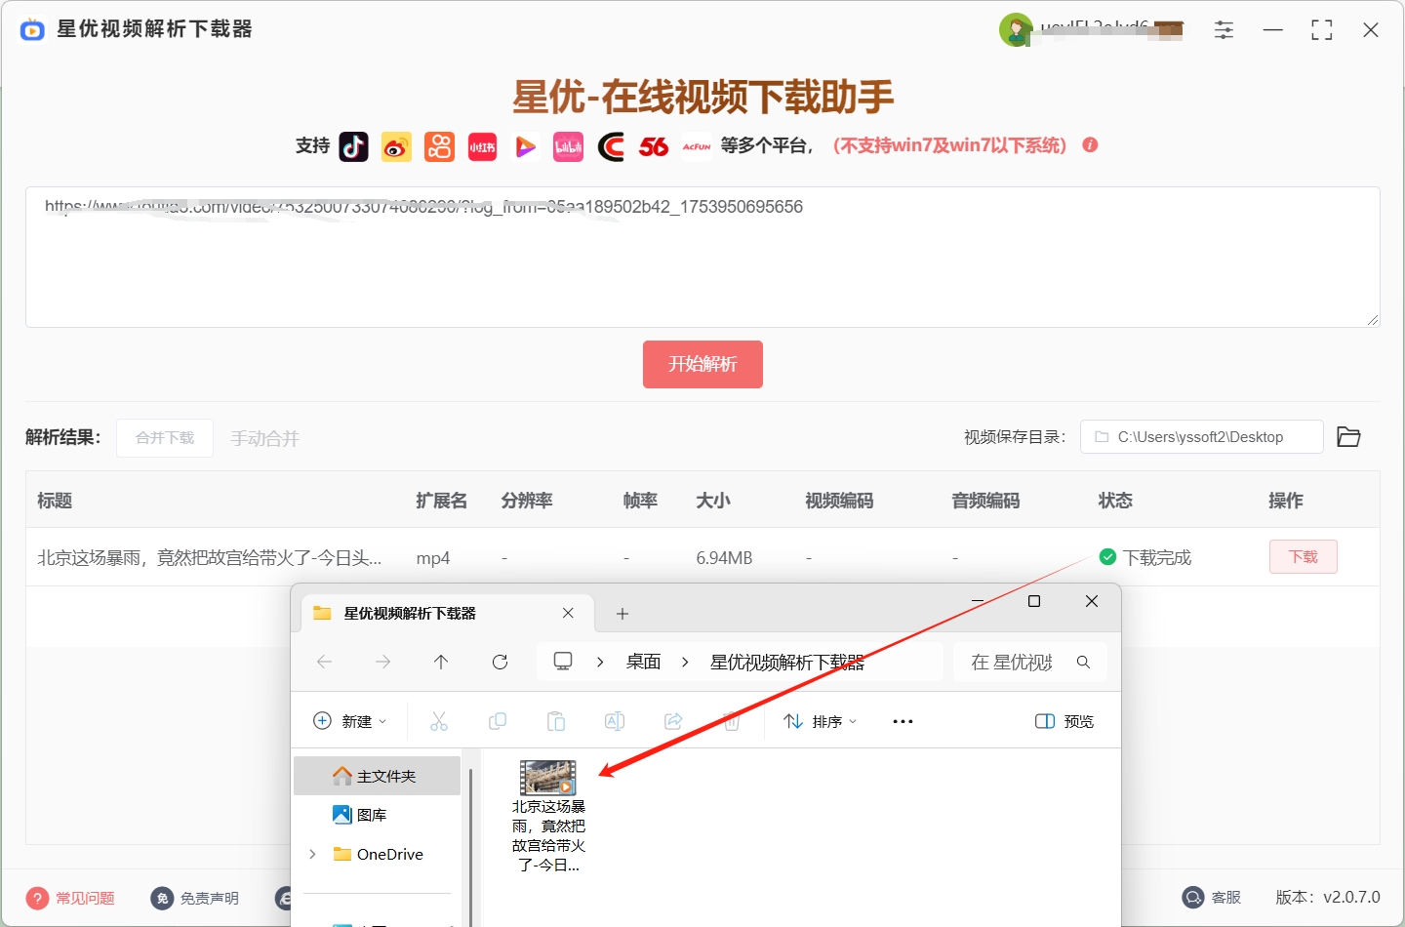Click the 56视频 platform icon

[x=654, y=146]
